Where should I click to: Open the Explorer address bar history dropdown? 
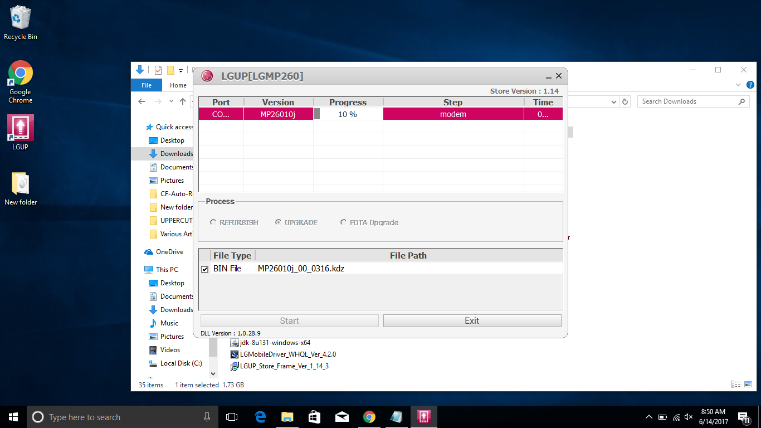(613, 101)
